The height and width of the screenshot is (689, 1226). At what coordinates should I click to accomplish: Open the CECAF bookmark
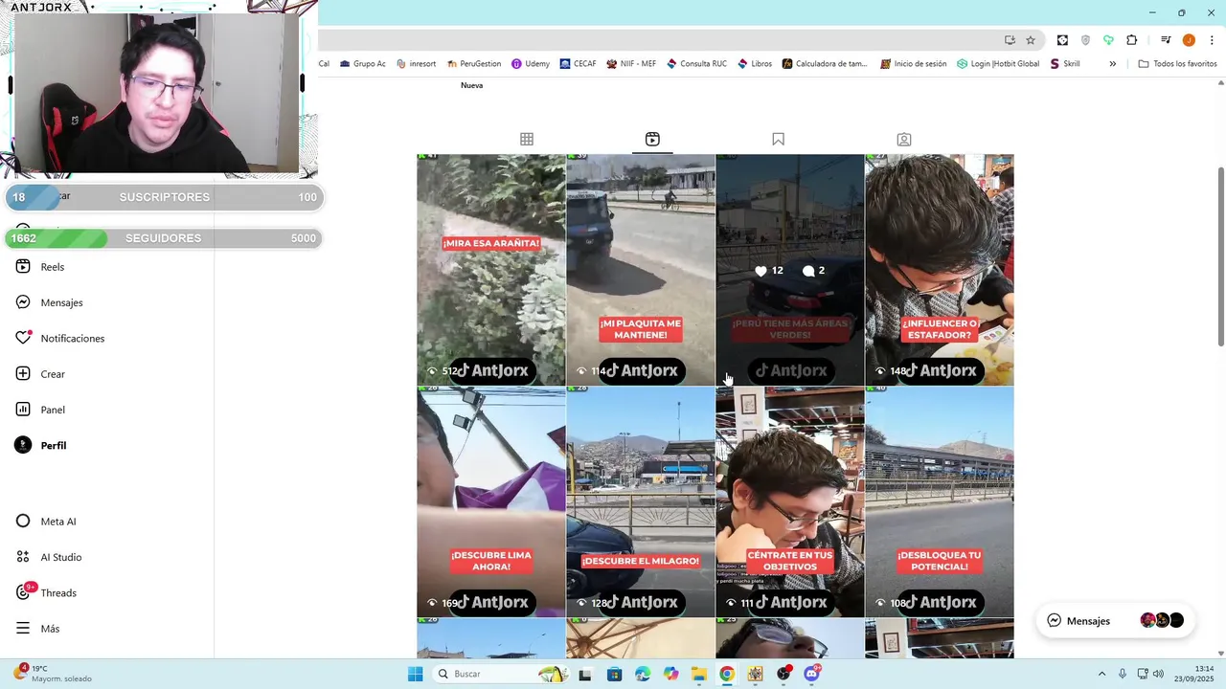(x=579, y=64)
